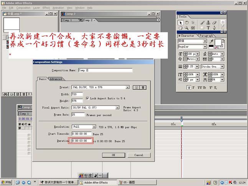
Task: Click Cancel in Composition Settings
Action: (139, 155)
